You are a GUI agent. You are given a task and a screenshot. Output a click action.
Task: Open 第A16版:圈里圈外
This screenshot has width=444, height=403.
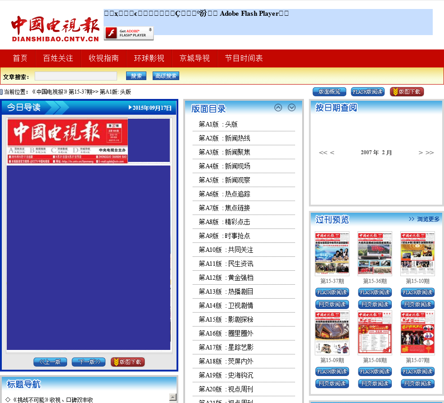click(x=226, y=333)
